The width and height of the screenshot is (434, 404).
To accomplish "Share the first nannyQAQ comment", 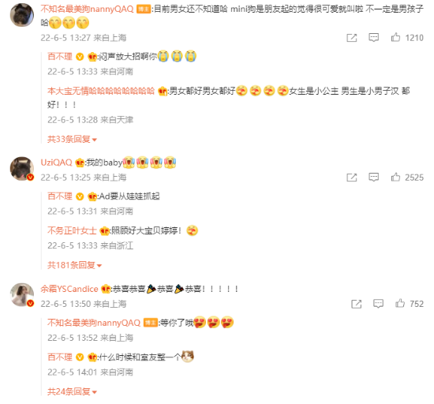I will pos(351,38).
